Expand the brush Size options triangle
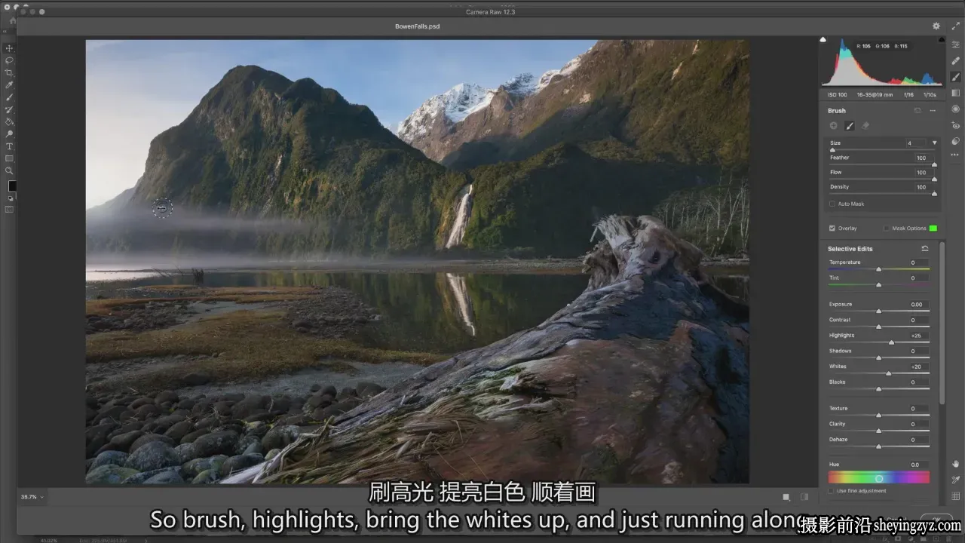This screenshot has height=543, width=965. click(x=935, y=143)
